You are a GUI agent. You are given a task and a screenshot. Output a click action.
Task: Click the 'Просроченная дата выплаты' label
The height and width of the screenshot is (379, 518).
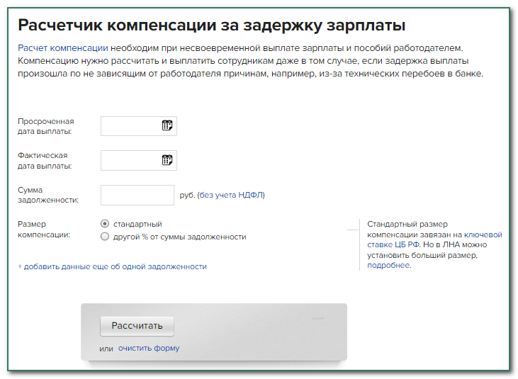[45, 126]
